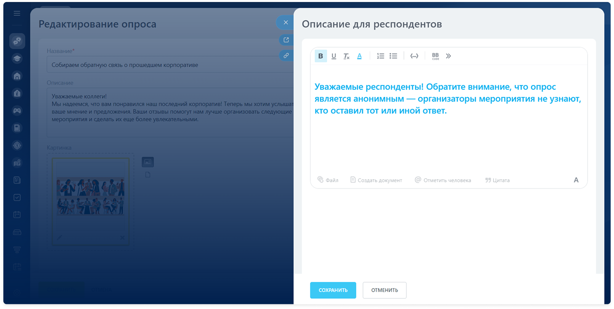This screenshot has width=614, height=309.
Task: Clear text formatting with the Tx icon
Action: [x=346, y=56]
